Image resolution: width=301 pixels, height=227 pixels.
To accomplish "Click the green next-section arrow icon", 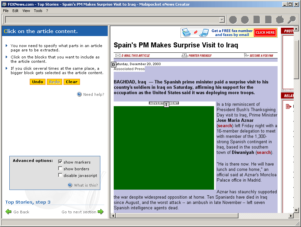I will (101, 212).
